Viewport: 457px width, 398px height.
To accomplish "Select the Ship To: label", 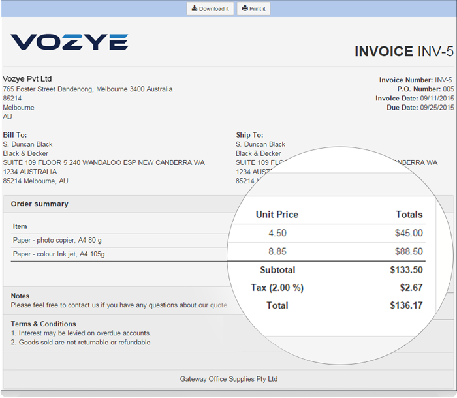I will click(x=249, y=135).
